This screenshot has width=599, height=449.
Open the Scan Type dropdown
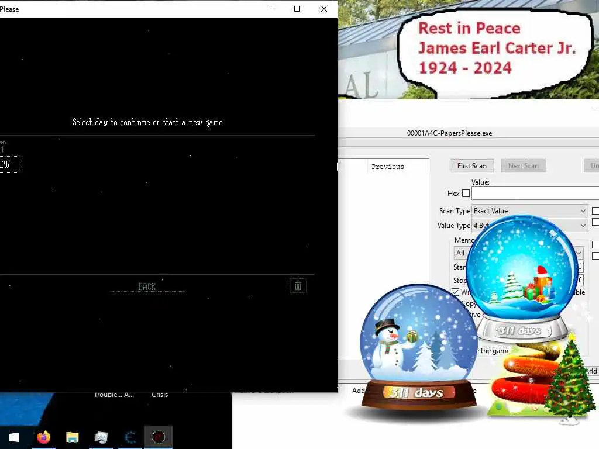point(529,210)
